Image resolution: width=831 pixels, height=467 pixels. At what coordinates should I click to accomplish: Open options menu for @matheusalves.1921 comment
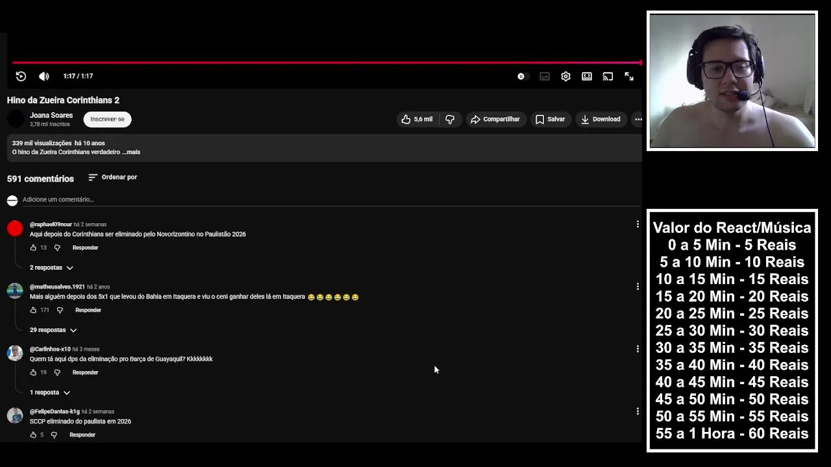pyautogui.click(x=638, y=286)
